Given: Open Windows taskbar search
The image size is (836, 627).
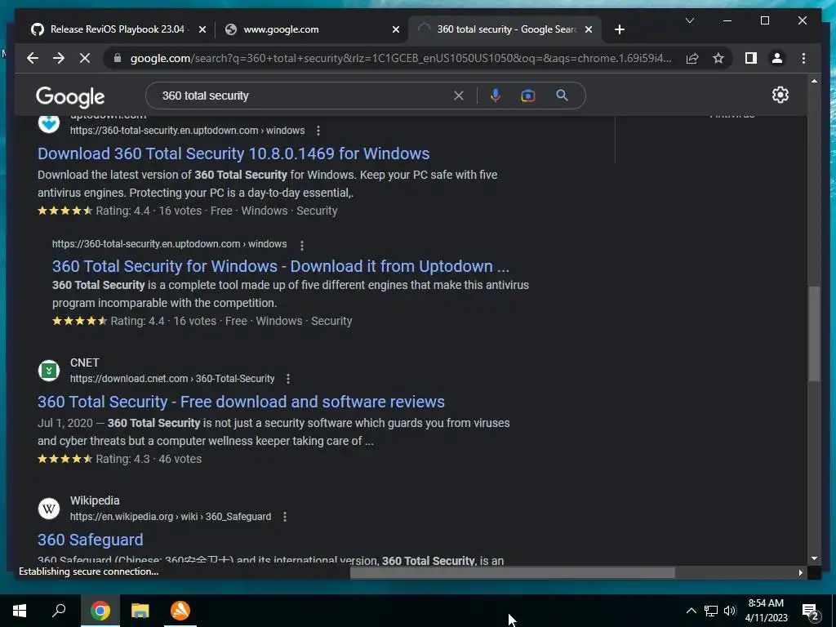Looking at the screenshot, I should 59,611.
